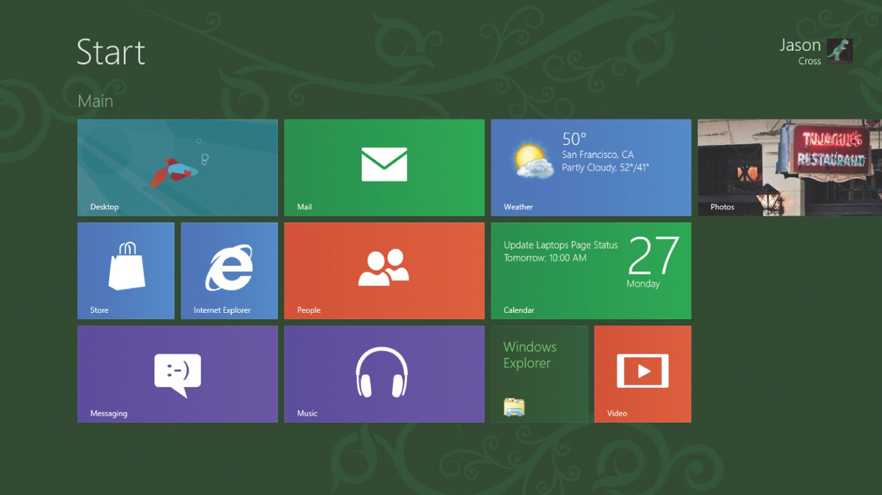Click the folder icon in Windows Explorer tile
The width and height of the screenshot is (882, 495).
[514, 407]
